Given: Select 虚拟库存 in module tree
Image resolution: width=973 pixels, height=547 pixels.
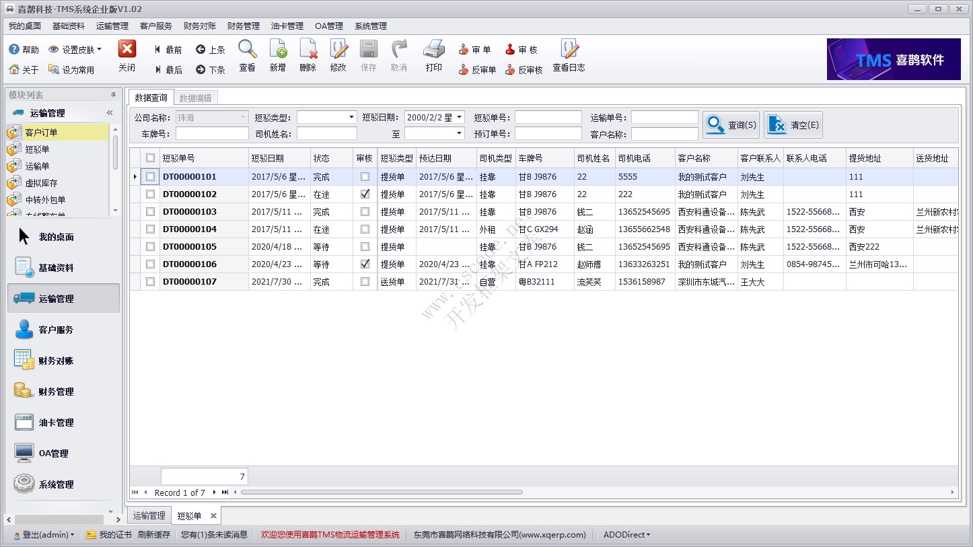Looking at the screenshot, I should (x=42, y=183).
